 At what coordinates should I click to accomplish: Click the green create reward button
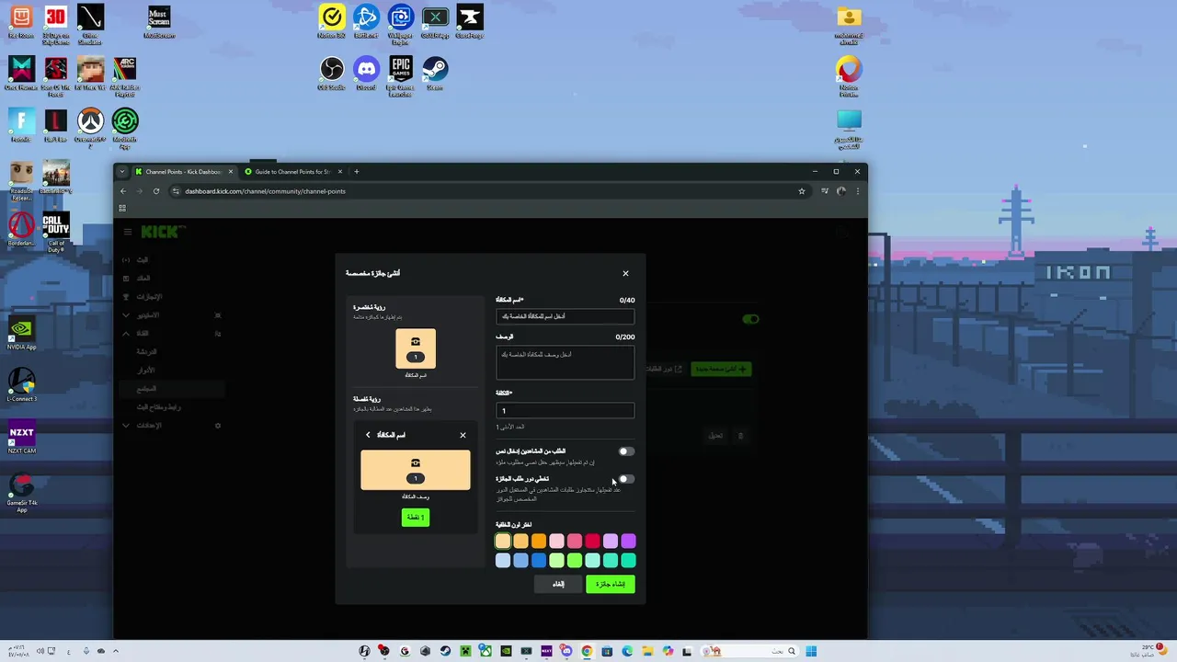(611, 584)
